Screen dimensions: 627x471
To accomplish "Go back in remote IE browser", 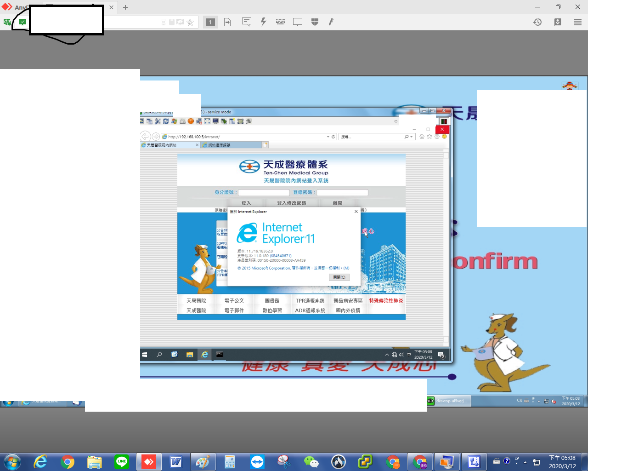I will (x=146, y=137).
